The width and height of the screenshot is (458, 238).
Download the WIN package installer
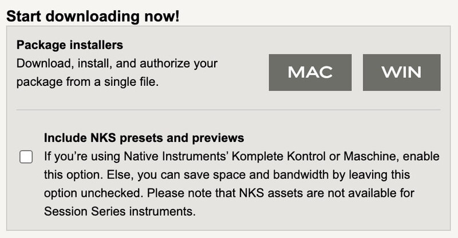pyautogui.click(x=401, y=72)
